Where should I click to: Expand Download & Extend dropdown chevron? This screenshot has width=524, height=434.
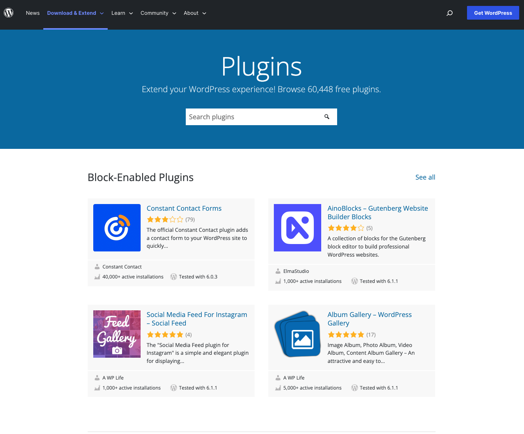click(x=102, y=13)
